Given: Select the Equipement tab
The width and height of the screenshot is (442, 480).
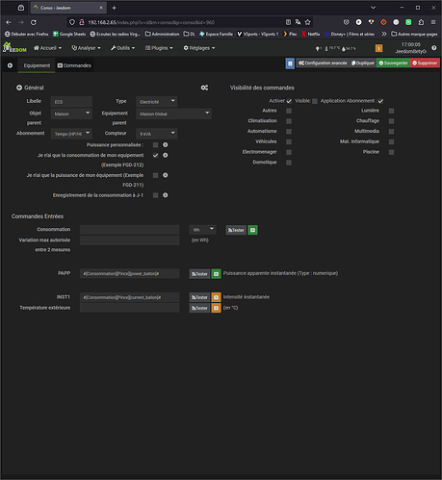Looking at the screenshot, I should tap(37, 65).
